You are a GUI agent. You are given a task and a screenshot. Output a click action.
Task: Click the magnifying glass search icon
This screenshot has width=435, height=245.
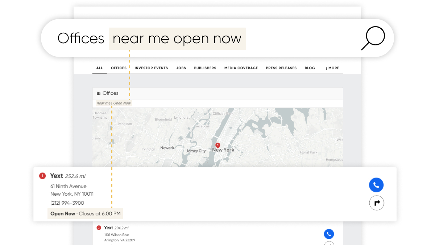tap(373, 38)
